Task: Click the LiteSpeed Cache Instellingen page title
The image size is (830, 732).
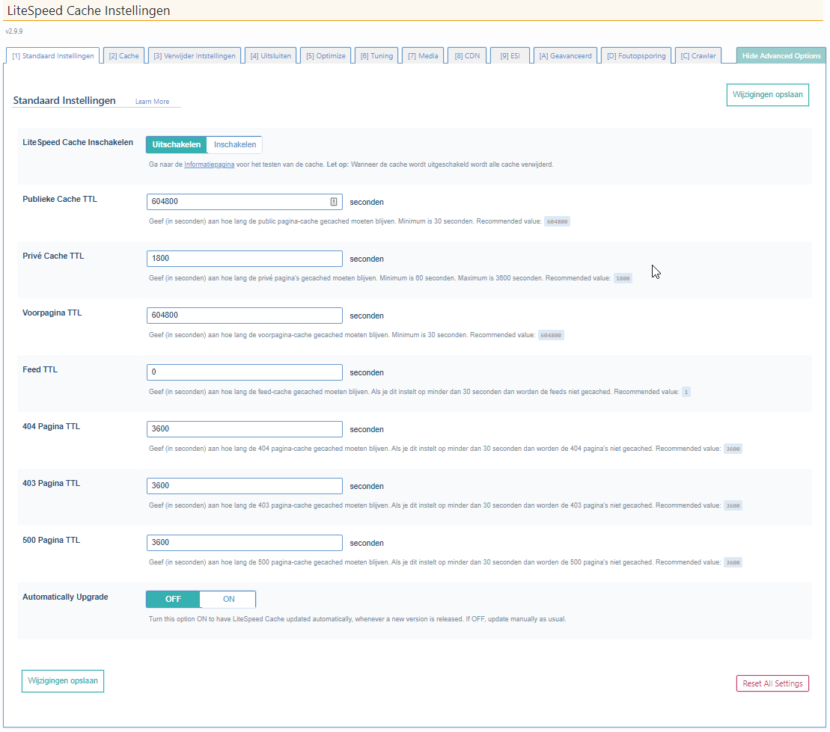Action: (x=88, y=10)
